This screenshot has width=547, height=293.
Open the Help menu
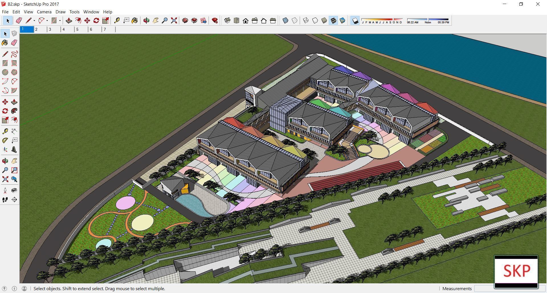click(108, 12)
